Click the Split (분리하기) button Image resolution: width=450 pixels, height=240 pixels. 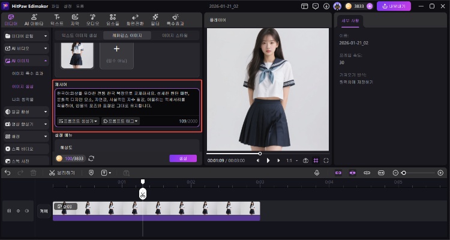tap(62, 173)
